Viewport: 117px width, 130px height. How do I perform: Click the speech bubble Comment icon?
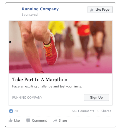(28, 120)
